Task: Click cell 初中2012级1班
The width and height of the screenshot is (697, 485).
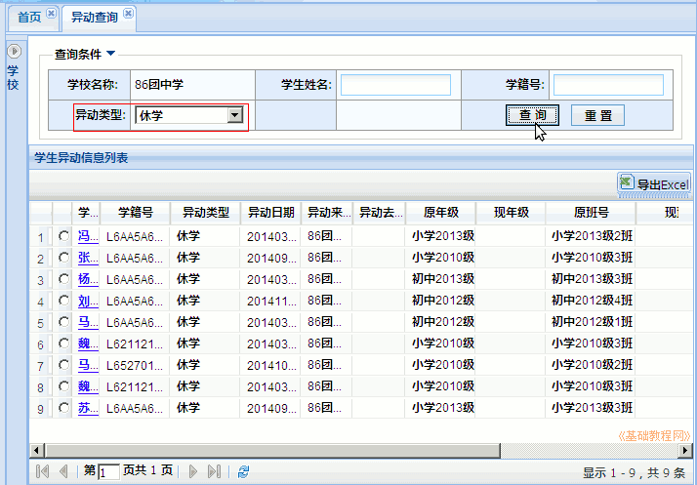Action: 592,322
